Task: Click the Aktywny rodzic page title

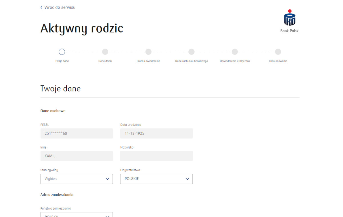Action: pos(82,28)
